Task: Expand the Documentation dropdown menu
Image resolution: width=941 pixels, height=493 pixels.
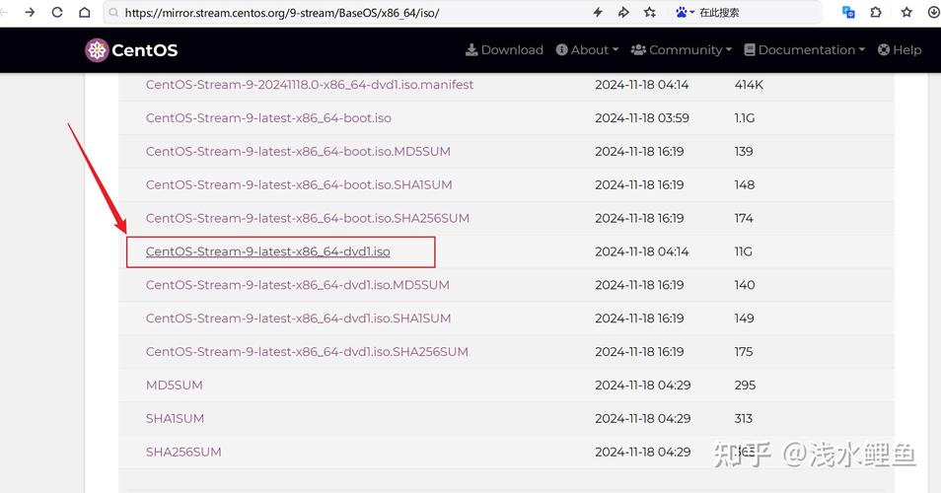Action: (x=804, y=50)
